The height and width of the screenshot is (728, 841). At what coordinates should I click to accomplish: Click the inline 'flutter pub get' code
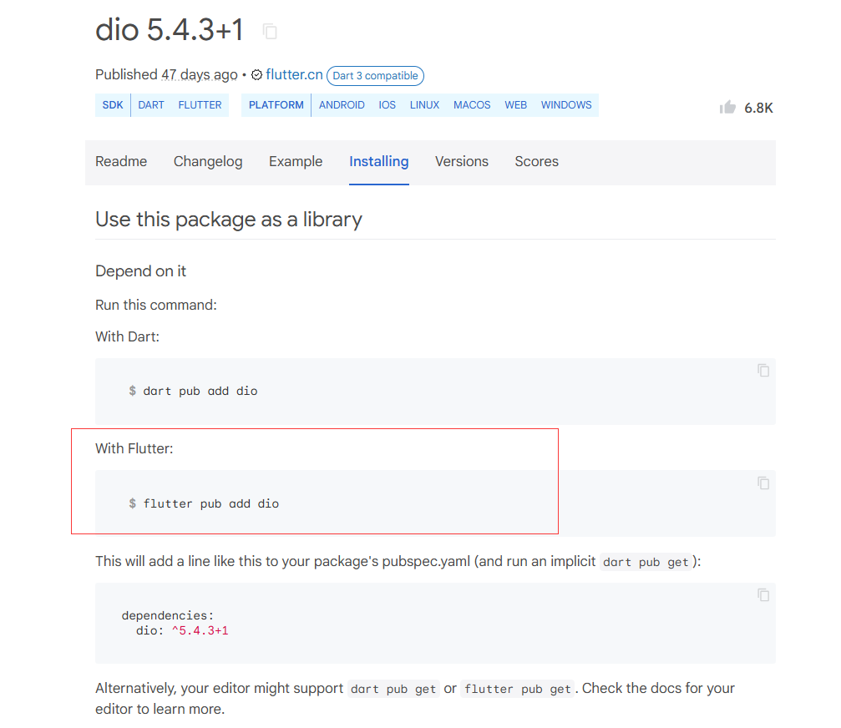click(x=518, y=689)
